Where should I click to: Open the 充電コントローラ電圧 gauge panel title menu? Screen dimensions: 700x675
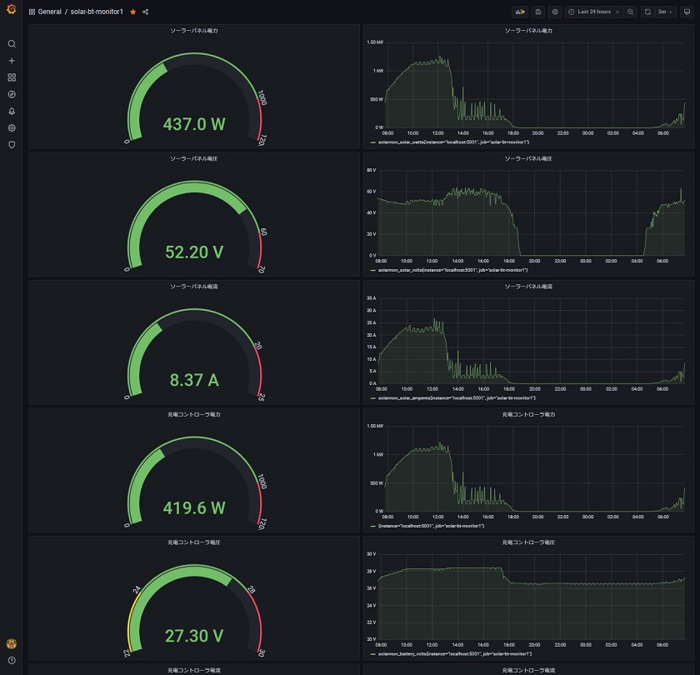click(193, 542)
